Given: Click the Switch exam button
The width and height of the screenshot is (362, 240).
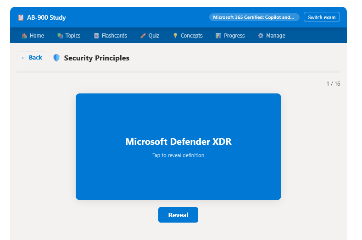Looking at the screenshot, I should click(x=322, y=17).
